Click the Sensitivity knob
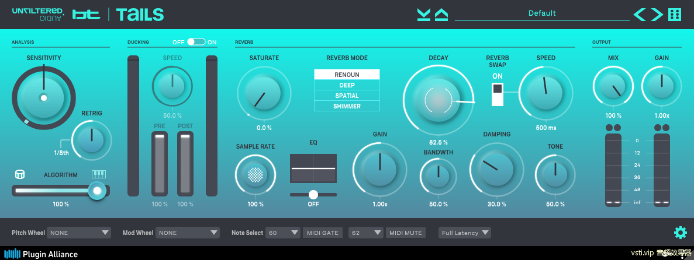 tap(43, 97)
